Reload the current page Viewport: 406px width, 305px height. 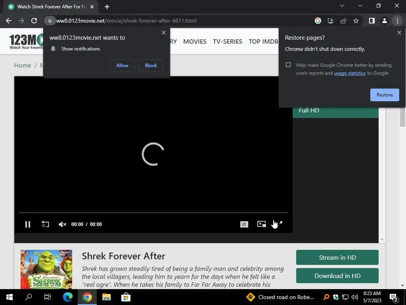coord(34,21)
